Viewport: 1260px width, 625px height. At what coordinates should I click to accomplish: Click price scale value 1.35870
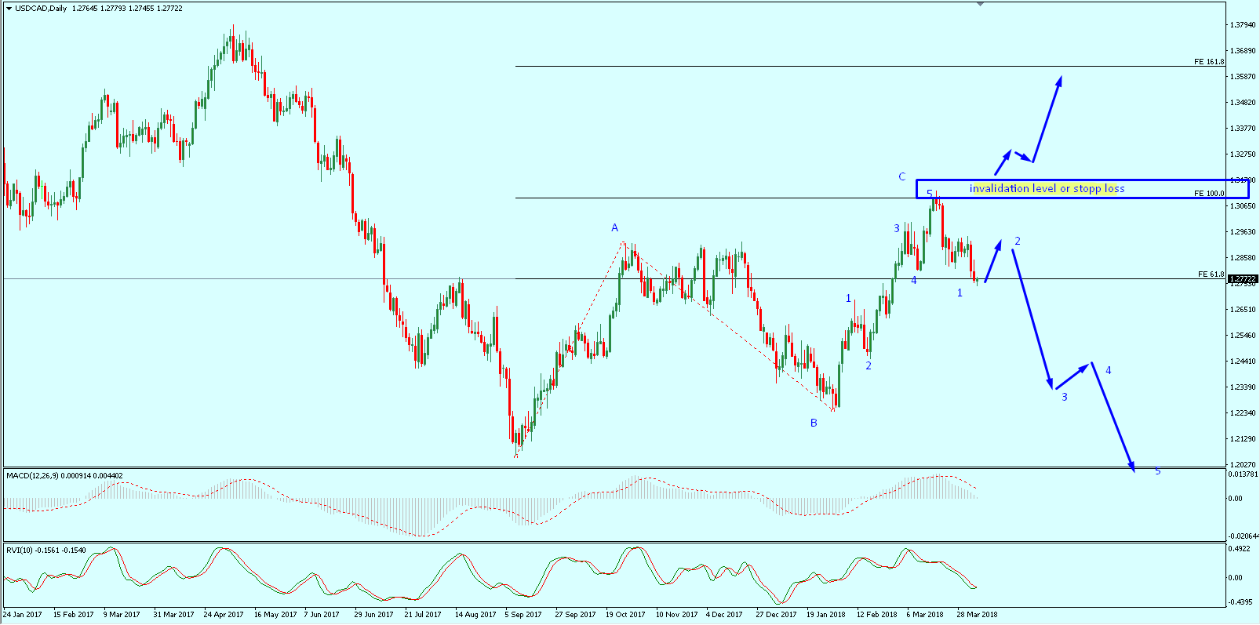[x=1243, y=77]
